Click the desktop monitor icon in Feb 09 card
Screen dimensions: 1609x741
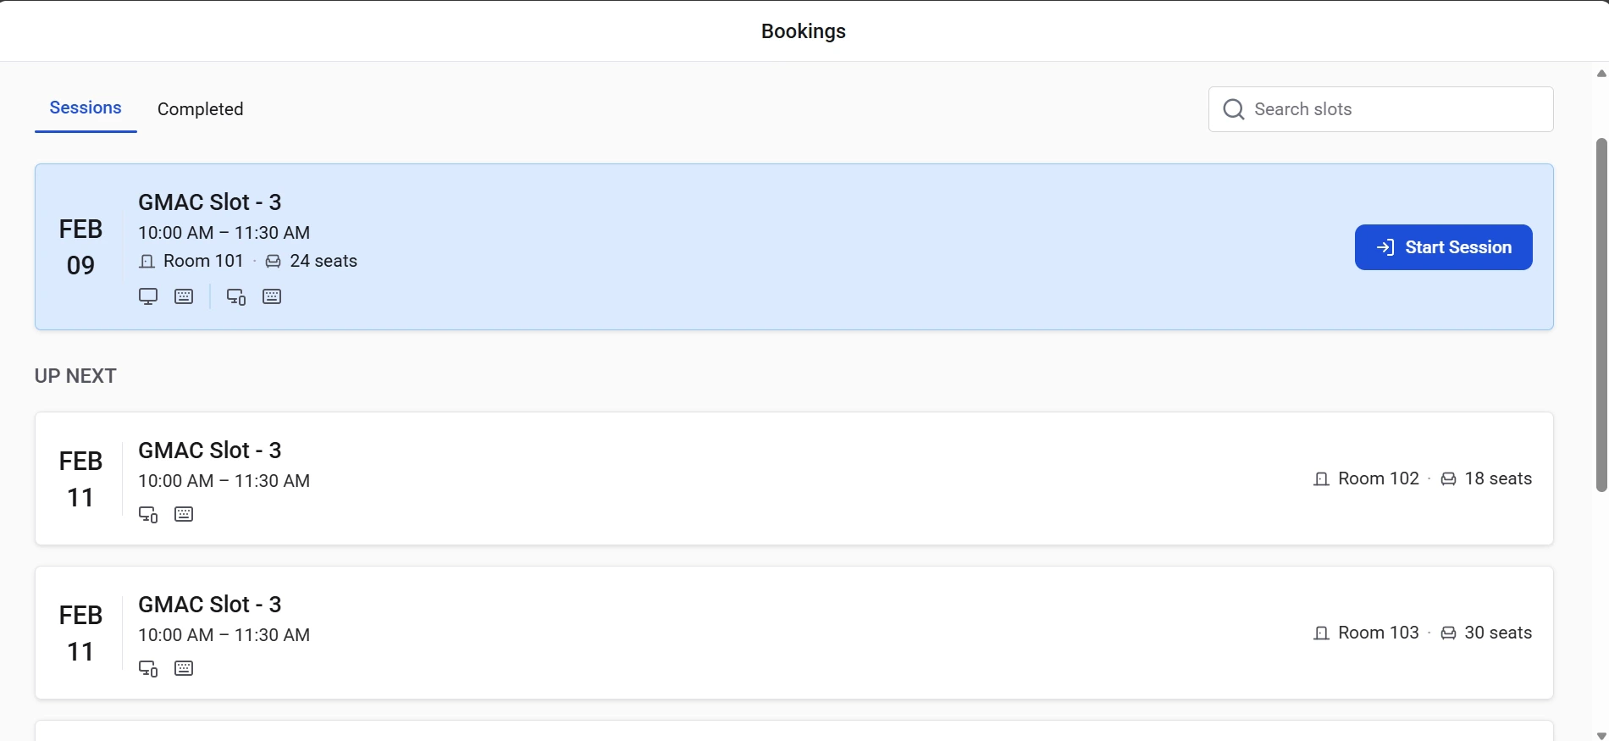[x=148, y=296]
